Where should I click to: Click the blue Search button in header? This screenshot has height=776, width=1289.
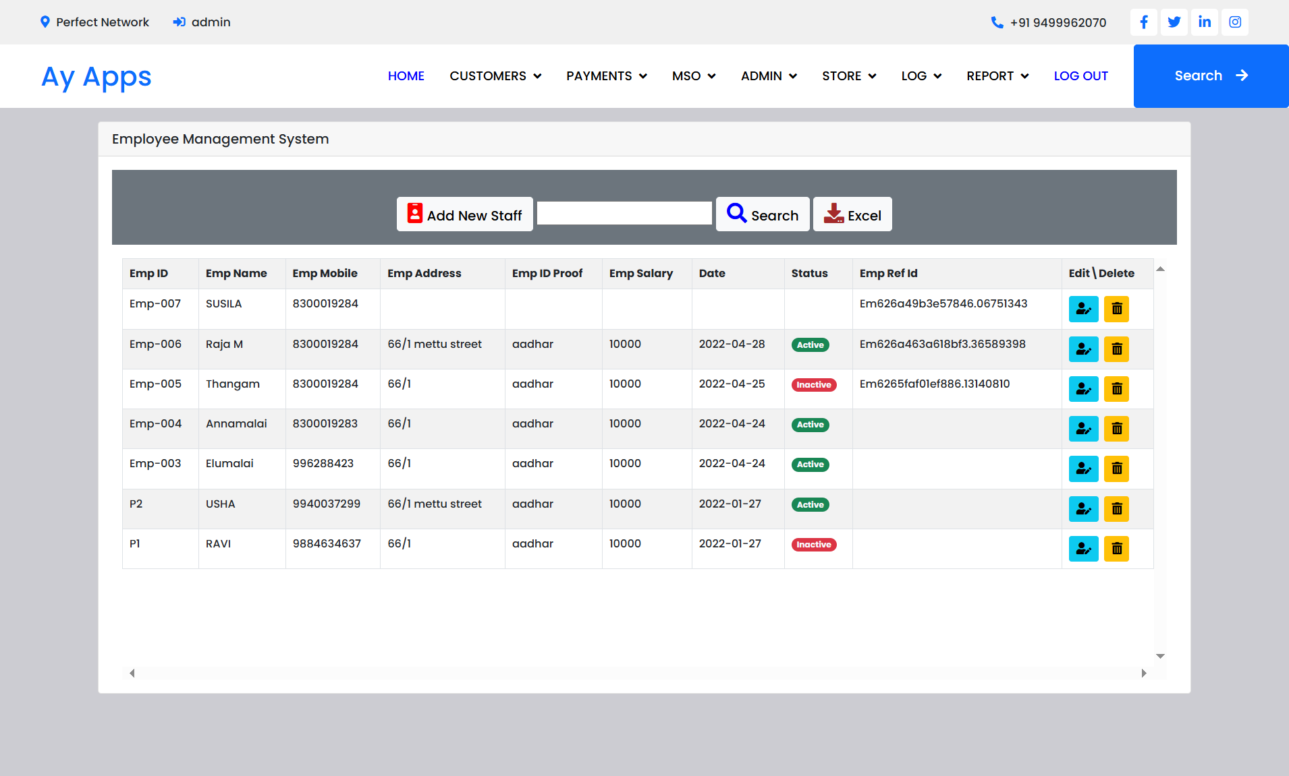coord(1211,76)
